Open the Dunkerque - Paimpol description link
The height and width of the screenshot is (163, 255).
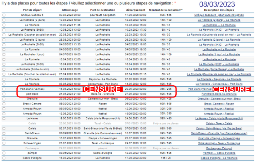(219, 148)
